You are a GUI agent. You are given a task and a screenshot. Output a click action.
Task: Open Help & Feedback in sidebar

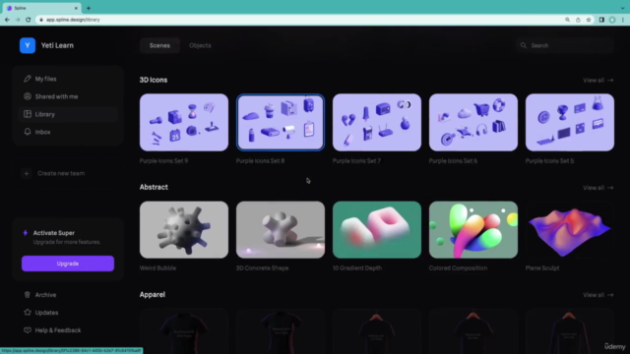click(68, 330)
